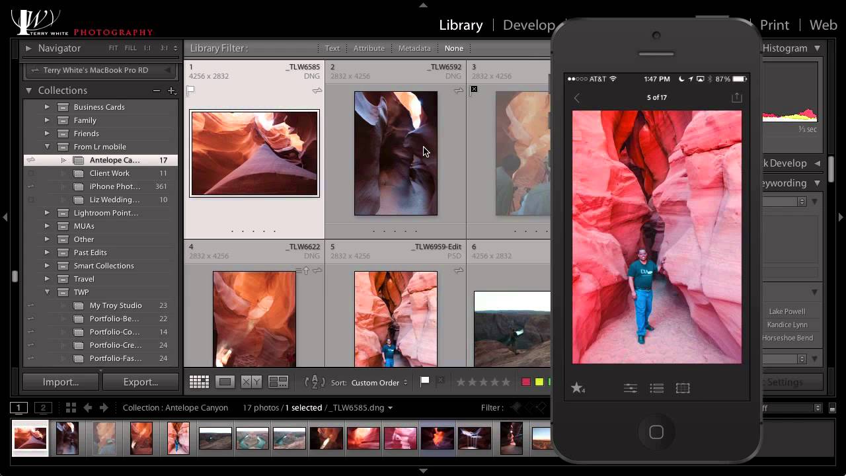The height and width of the screenshot is (476, 846).
Task: Toggle sort direction with the A-Z icon
Action: click(x=315, y=382)
